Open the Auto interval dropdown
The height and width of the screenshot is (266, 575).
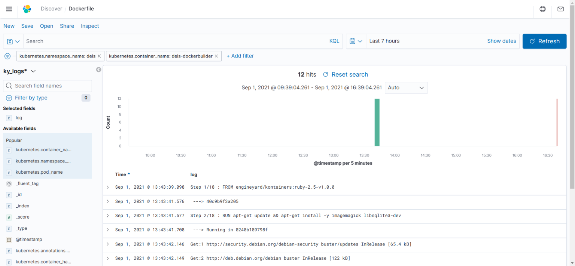(406, 88)
